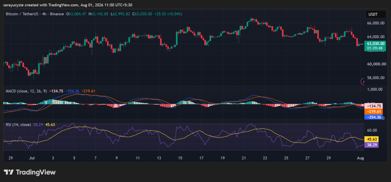Screen dimensions: 391x182
Task: Click the date label 7 on the time axis
Action: tap(95, 158)
